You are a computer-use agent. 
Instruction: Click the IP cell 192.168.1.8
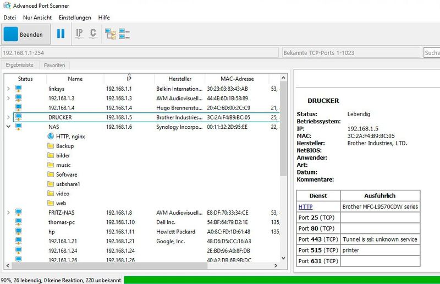pos(119,212)
